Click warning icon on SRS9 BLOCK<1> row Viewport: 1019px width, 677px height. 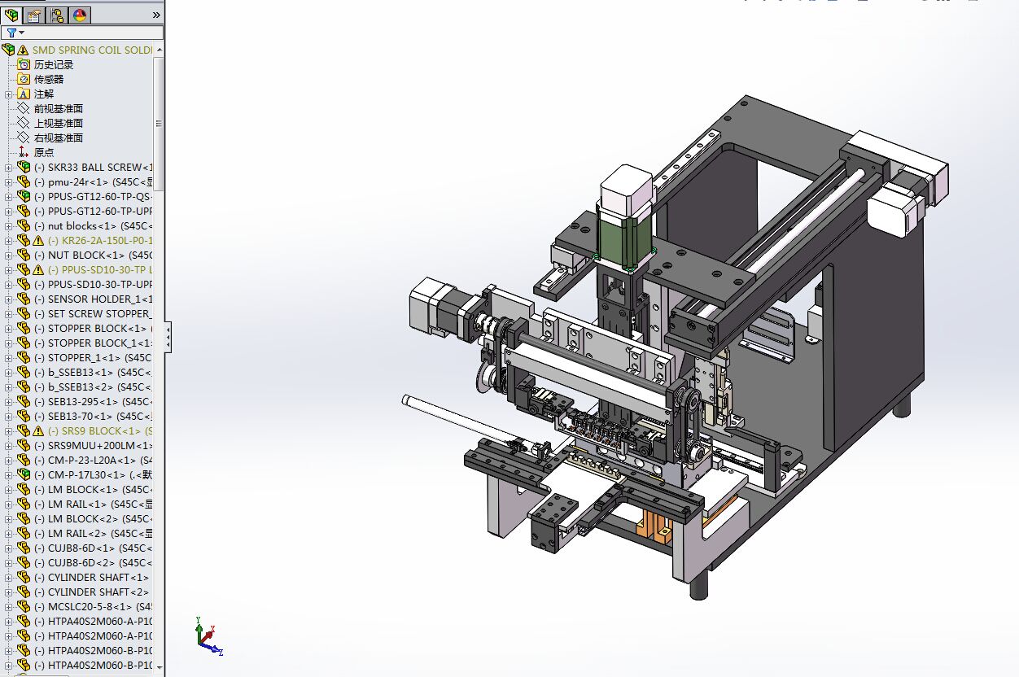pos(38,430)
